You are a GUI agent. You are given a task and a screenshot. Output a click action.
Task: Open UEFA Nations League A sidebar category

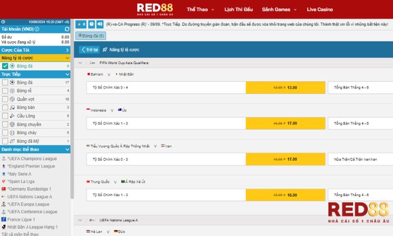coord(30,197)
